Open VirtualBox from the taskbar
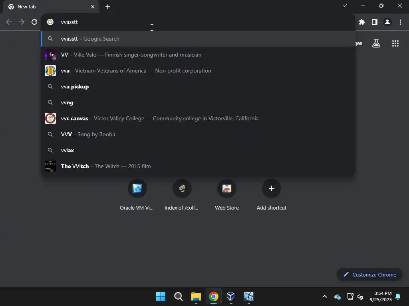Viewport: 409px width, 306px height. coord(231,296)
